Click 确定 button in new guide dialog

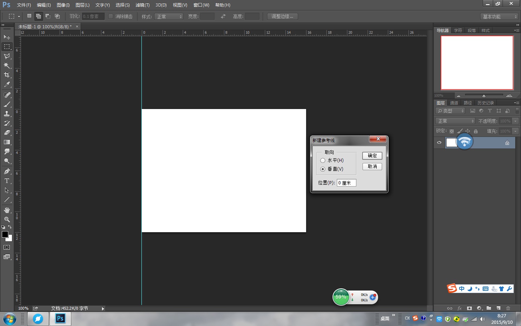pyautogui.click(x=372, y=156)
